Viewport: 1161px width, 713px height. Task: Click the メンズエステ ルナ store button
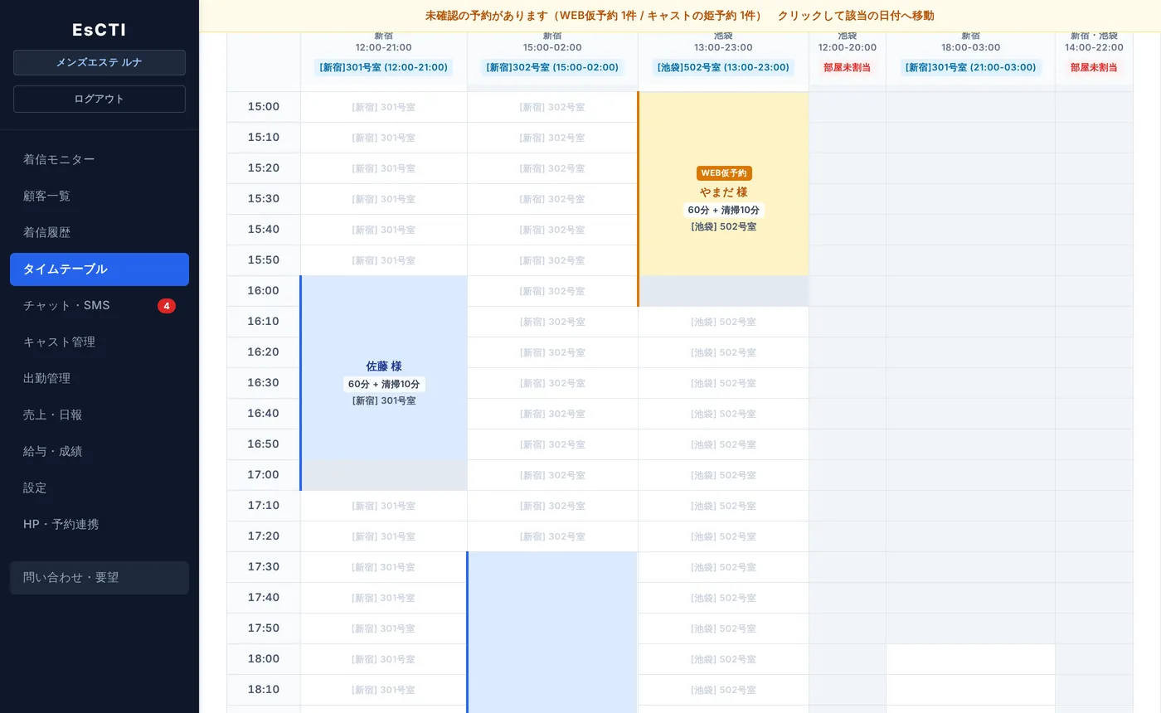click(x=100, y=62)
